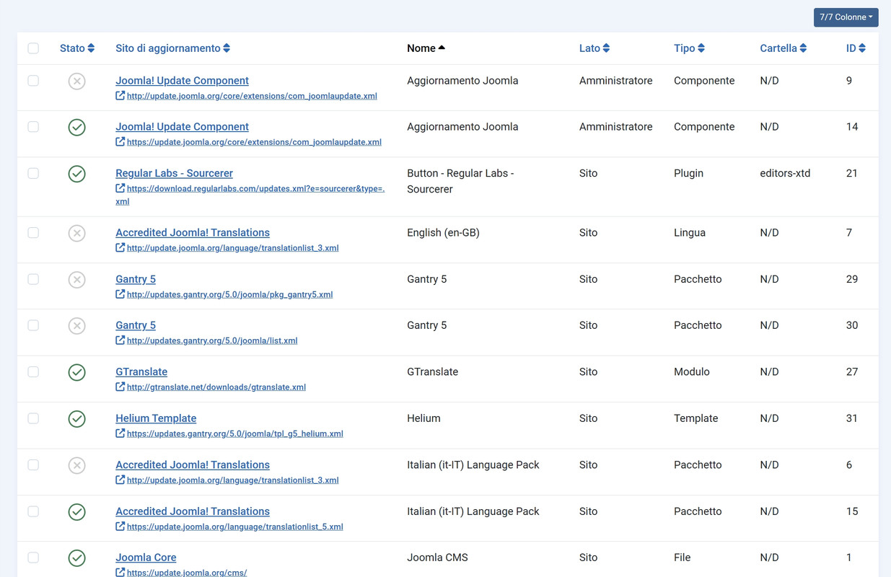Select checkbox for Gantry 5 ID 30

(x=33, y=325)
